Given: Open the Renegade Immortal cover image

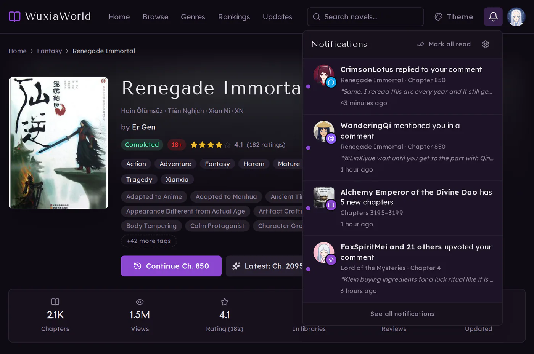Looking at the screenshot, I should [58, 143].
